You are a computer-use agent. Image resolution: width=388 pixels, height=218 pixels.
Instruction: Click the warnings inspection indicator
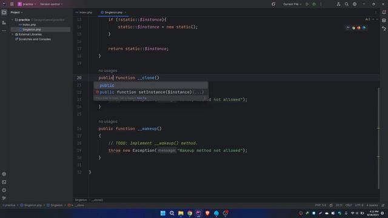point(368,19)
